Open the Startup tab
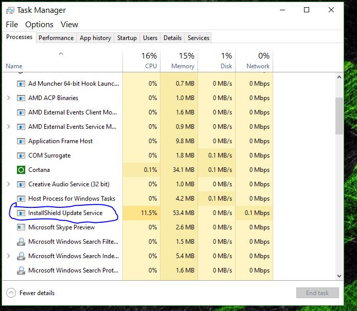 127,38
